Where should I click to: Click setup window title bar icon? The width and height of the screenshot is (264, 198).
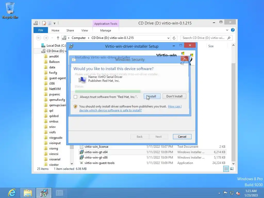[71, 46]
